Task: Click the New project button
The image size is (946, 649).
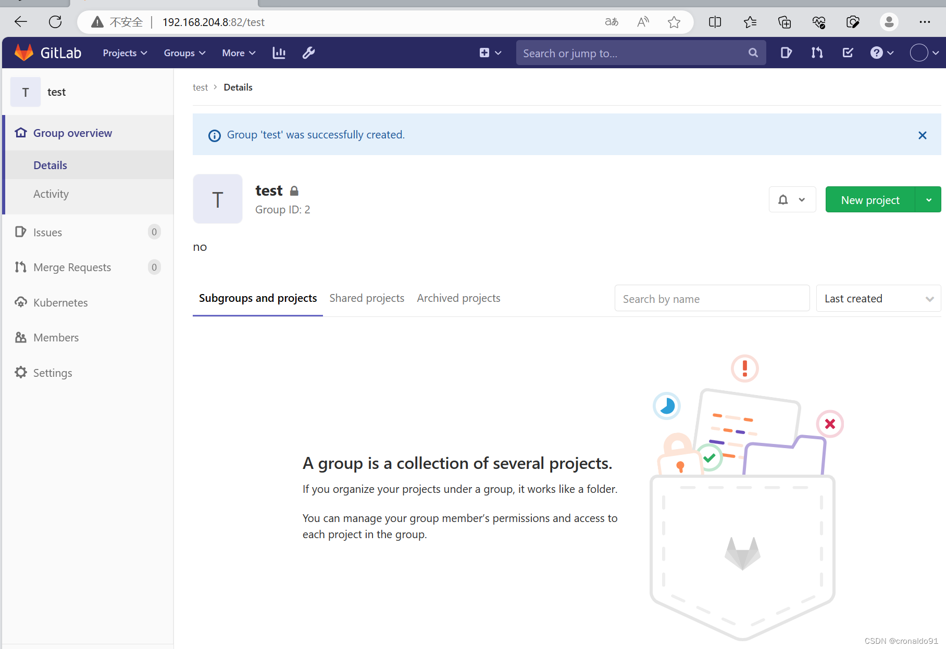Action: tap(870, 200)
